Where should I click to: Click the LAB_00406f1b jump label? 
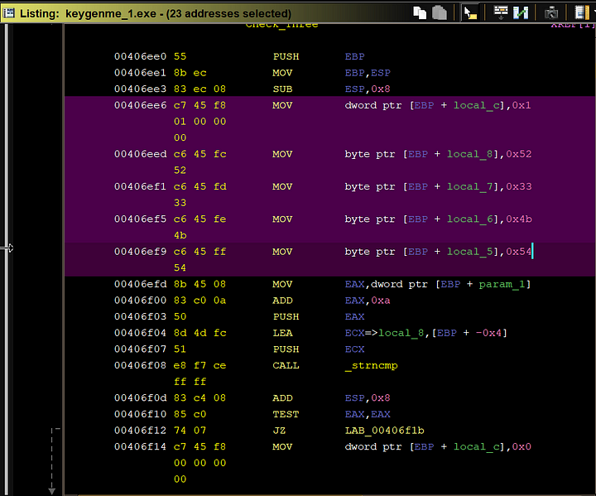(384, 431)
